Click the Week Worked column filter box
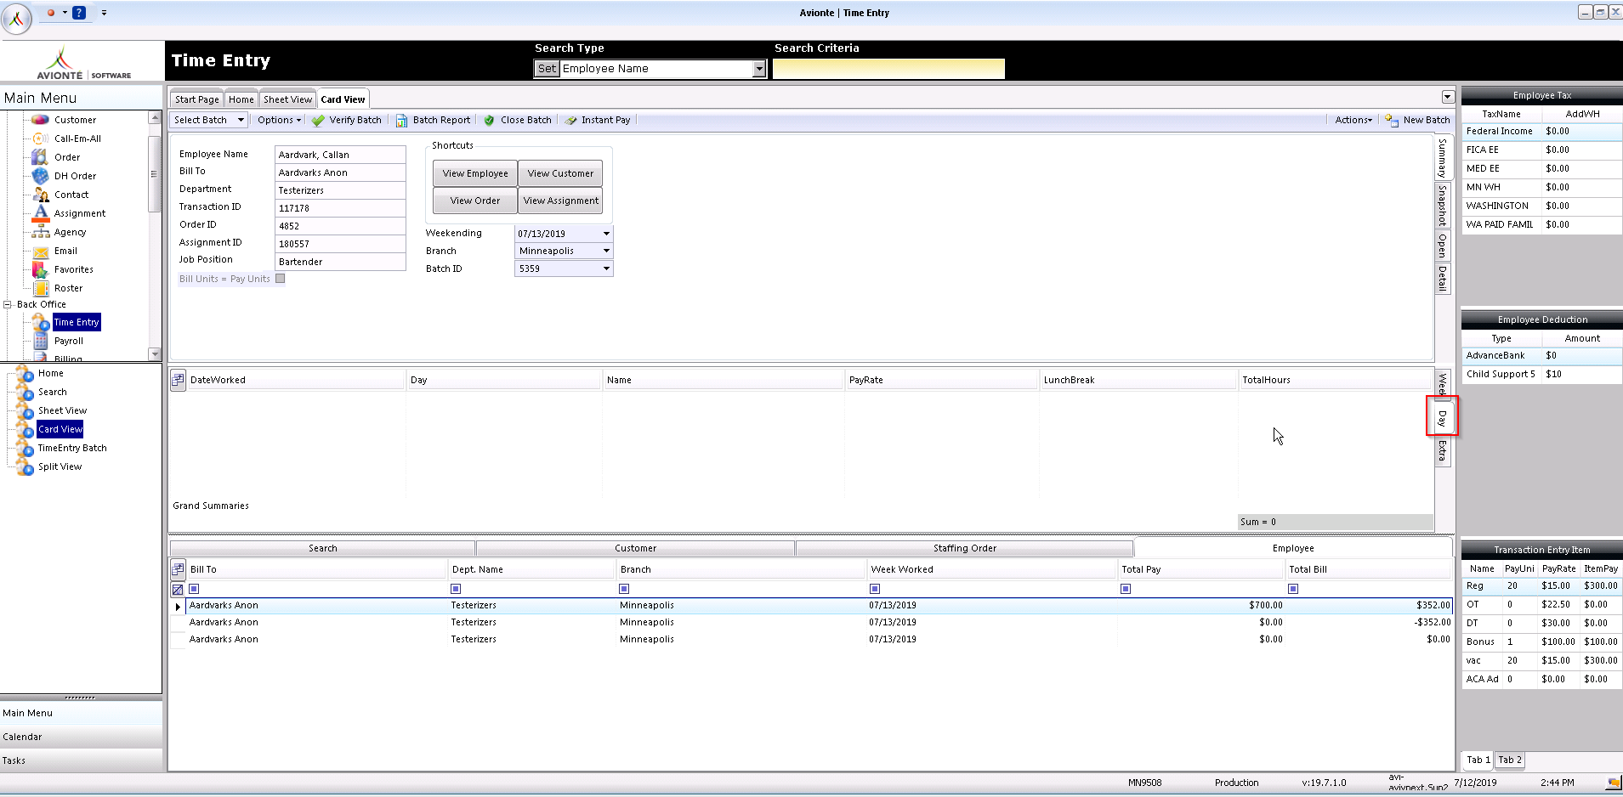The image size is (1623, 797). click(875, 589)
